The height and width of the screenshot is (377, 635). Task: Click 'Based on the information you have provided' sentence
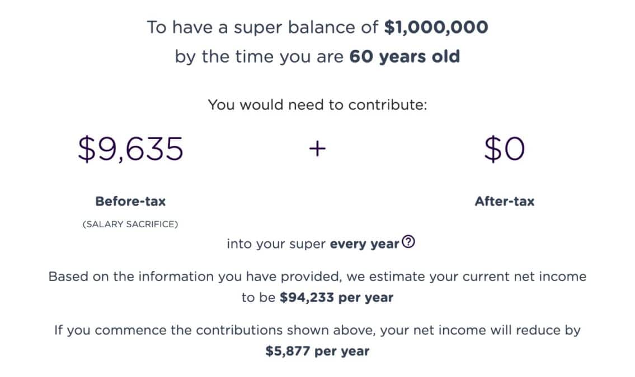(185, 276)
